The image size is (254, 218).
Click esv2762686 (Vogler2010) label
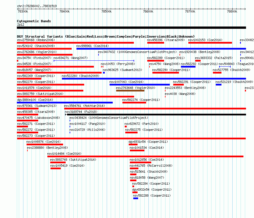(x=37, y=52)
